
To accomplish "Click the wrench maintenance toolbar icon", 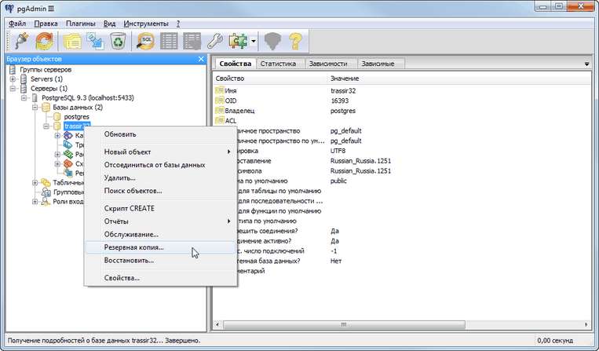I will [214, 41].
